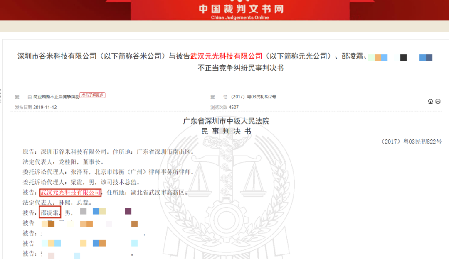Click view count 4507

click(x=234, y=107)
